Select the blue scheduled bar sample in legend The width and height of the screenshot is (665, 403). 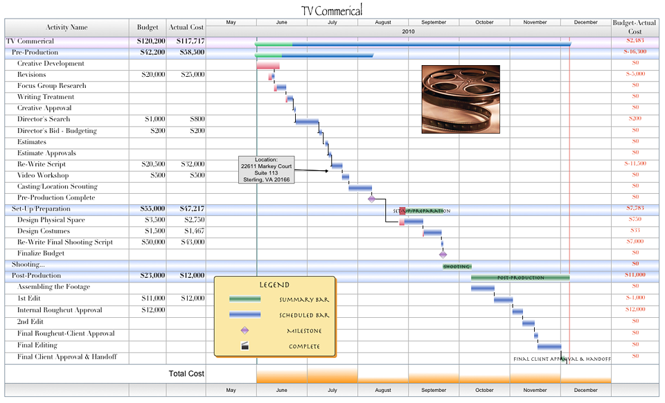(245, 315)
